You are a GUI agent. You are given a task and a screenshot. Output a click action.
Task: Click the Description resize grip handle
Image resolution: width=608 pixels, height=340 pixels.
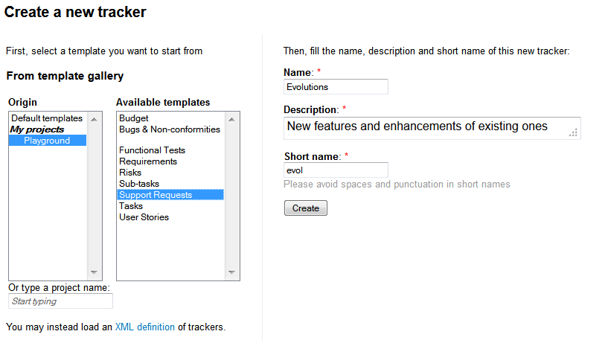coord(573,132)
